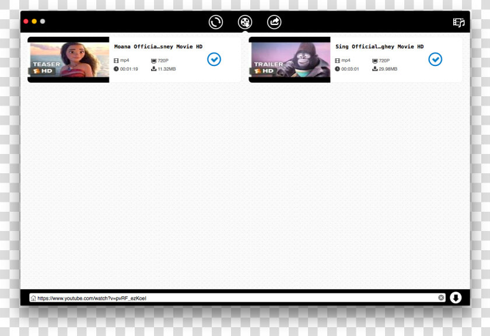Open the Moana teaser thumbnail
Viewport: 490px width, 336px height.
[68, 60]
